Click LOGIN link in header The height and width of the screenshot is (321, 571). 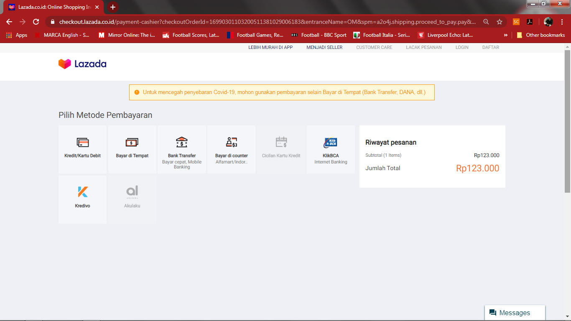pyautogui.click(x=462, y=47)
